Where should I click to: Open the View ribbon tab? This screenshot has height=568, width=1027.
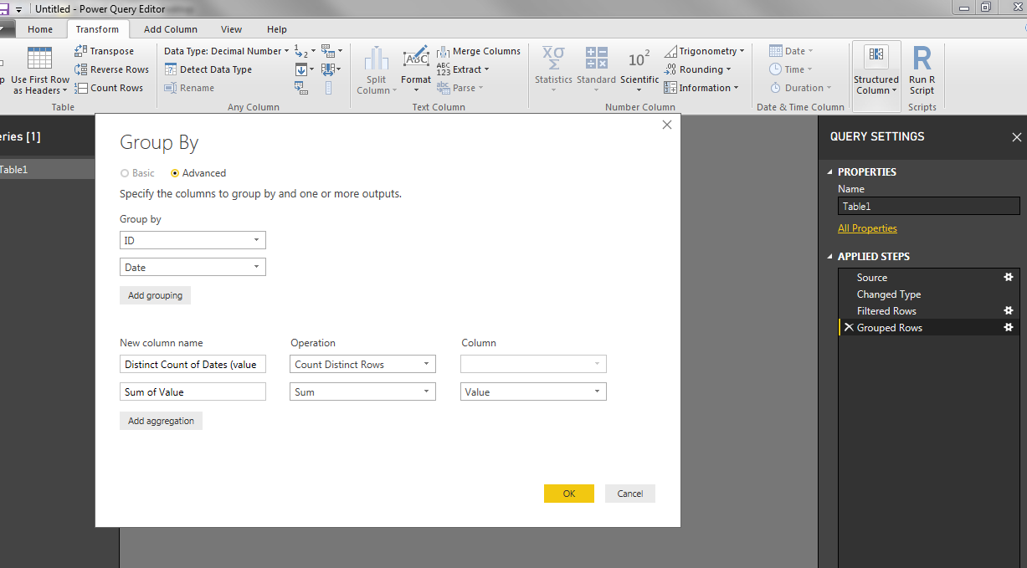231,29
